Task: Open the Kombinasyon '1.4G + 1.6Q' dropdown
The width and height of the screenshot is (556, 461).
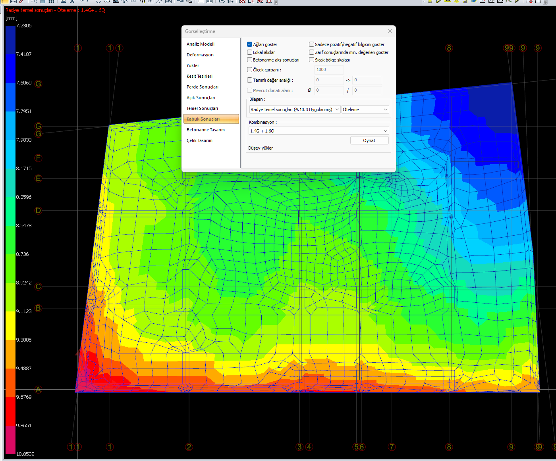Action: click(319, 131)
